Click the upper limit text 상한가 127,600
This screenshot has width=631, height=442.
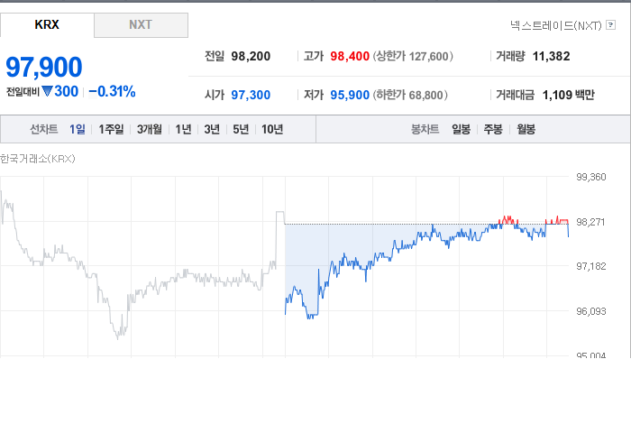(413, 56)
